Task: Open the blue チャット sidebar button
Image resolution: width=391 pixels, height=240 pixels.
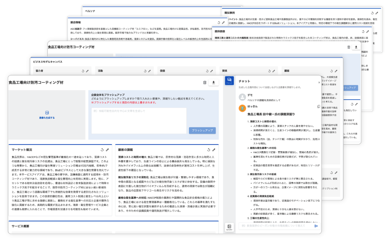Action: pyautogui.click(x=229, y=80)
